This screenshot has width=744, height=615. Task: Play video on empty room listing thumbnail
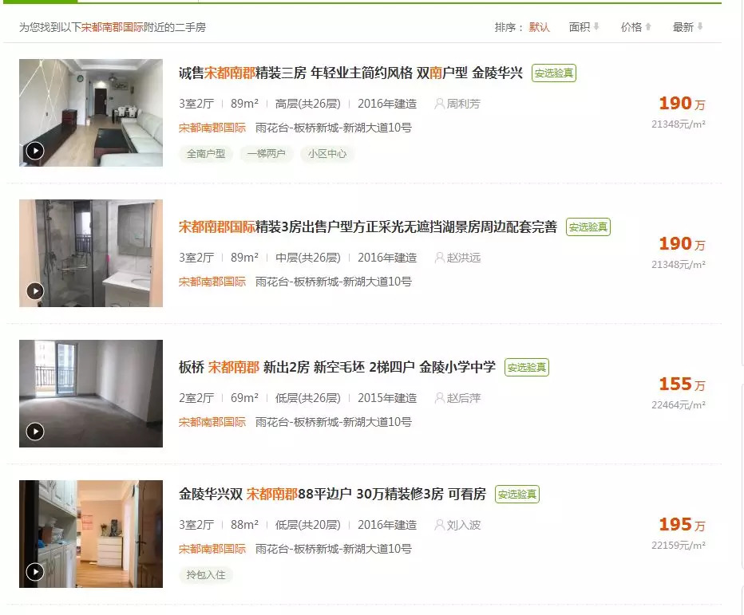point(34,432)
